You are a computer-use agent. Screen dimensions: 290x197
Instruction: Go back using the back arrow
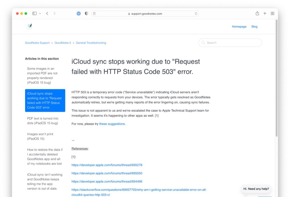(47, 13)
